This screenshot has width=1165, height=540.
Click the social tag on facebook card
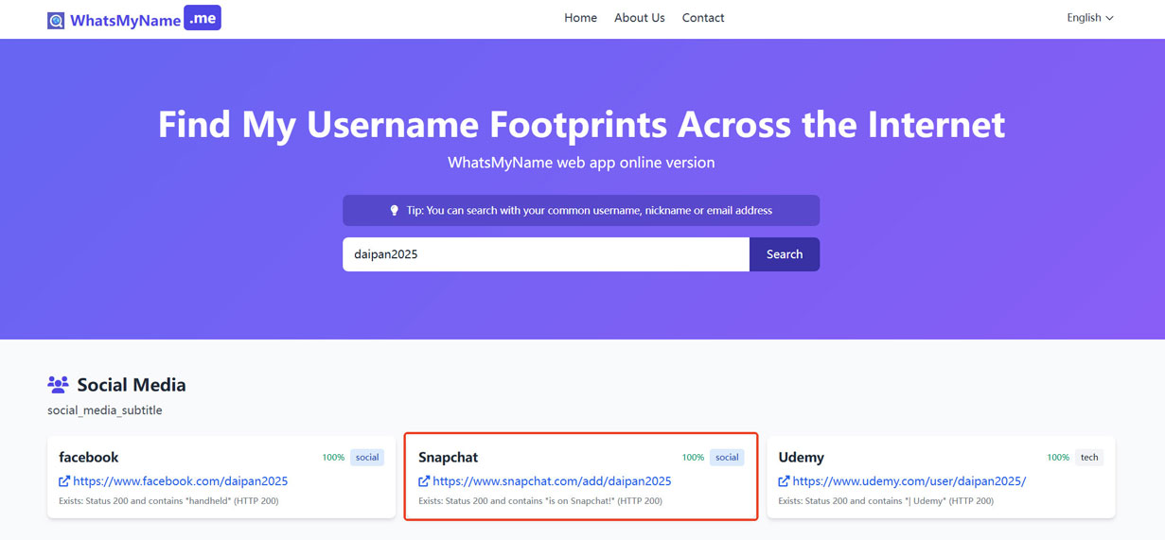point(367,458)
